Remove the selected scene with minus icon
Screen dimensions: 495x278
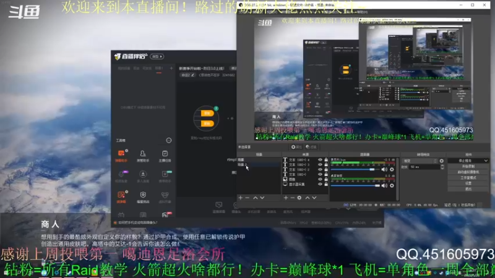(247, 198)
